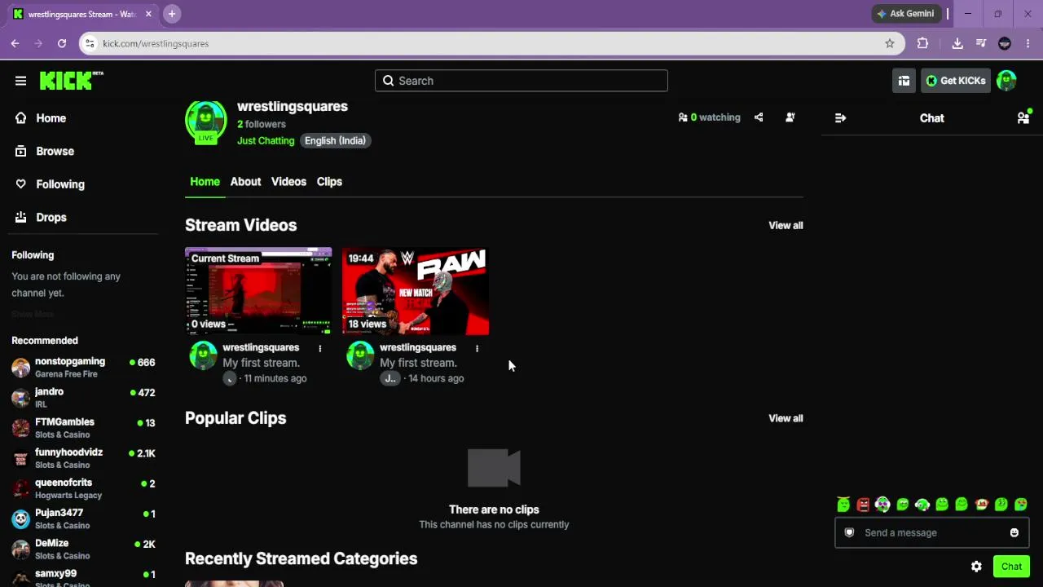Viewport: 1043px width, 587px height.
Task: Open a new browser tab
Action: tap(172, 14)
